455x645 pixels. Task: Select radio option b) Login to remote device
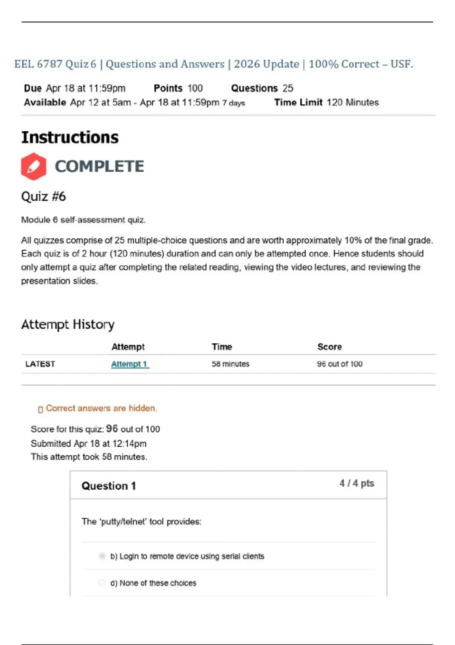[102, 556]
